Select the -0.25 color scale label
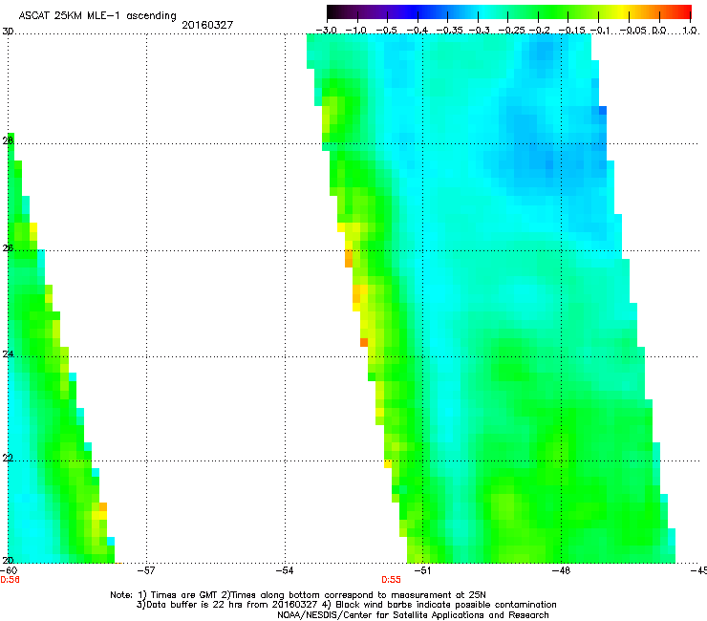This screenshot has width=707, height=621. coord(511,31)
